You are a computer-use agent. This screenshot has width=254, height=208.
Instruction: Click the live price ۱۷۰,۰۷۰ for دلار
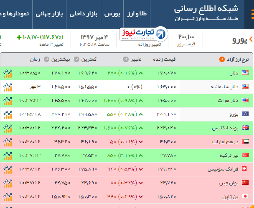[x=167, y=73]
